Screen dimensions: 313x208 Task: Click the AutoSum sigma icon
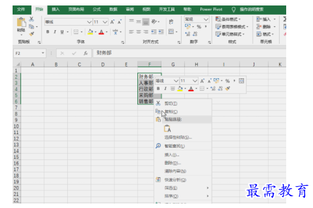[x=285, y=19]
